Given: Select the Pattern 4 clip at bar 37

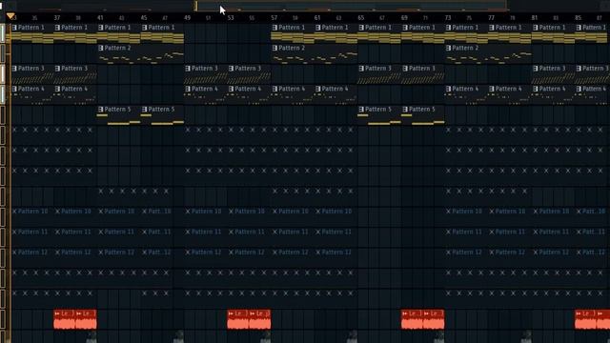Looking at the screenshot, I should [75, 94].
